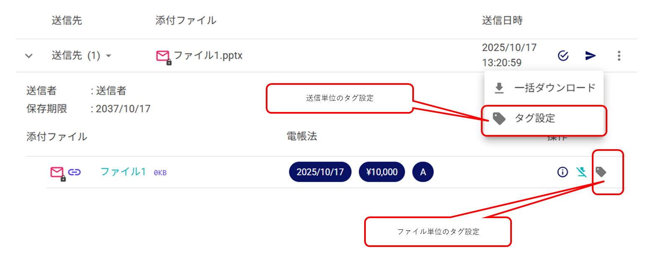The width and height of the screenshot is (663, 262).
Task: Click the 2025/10/17 date tag chip
Action: (x=320, y=172)
